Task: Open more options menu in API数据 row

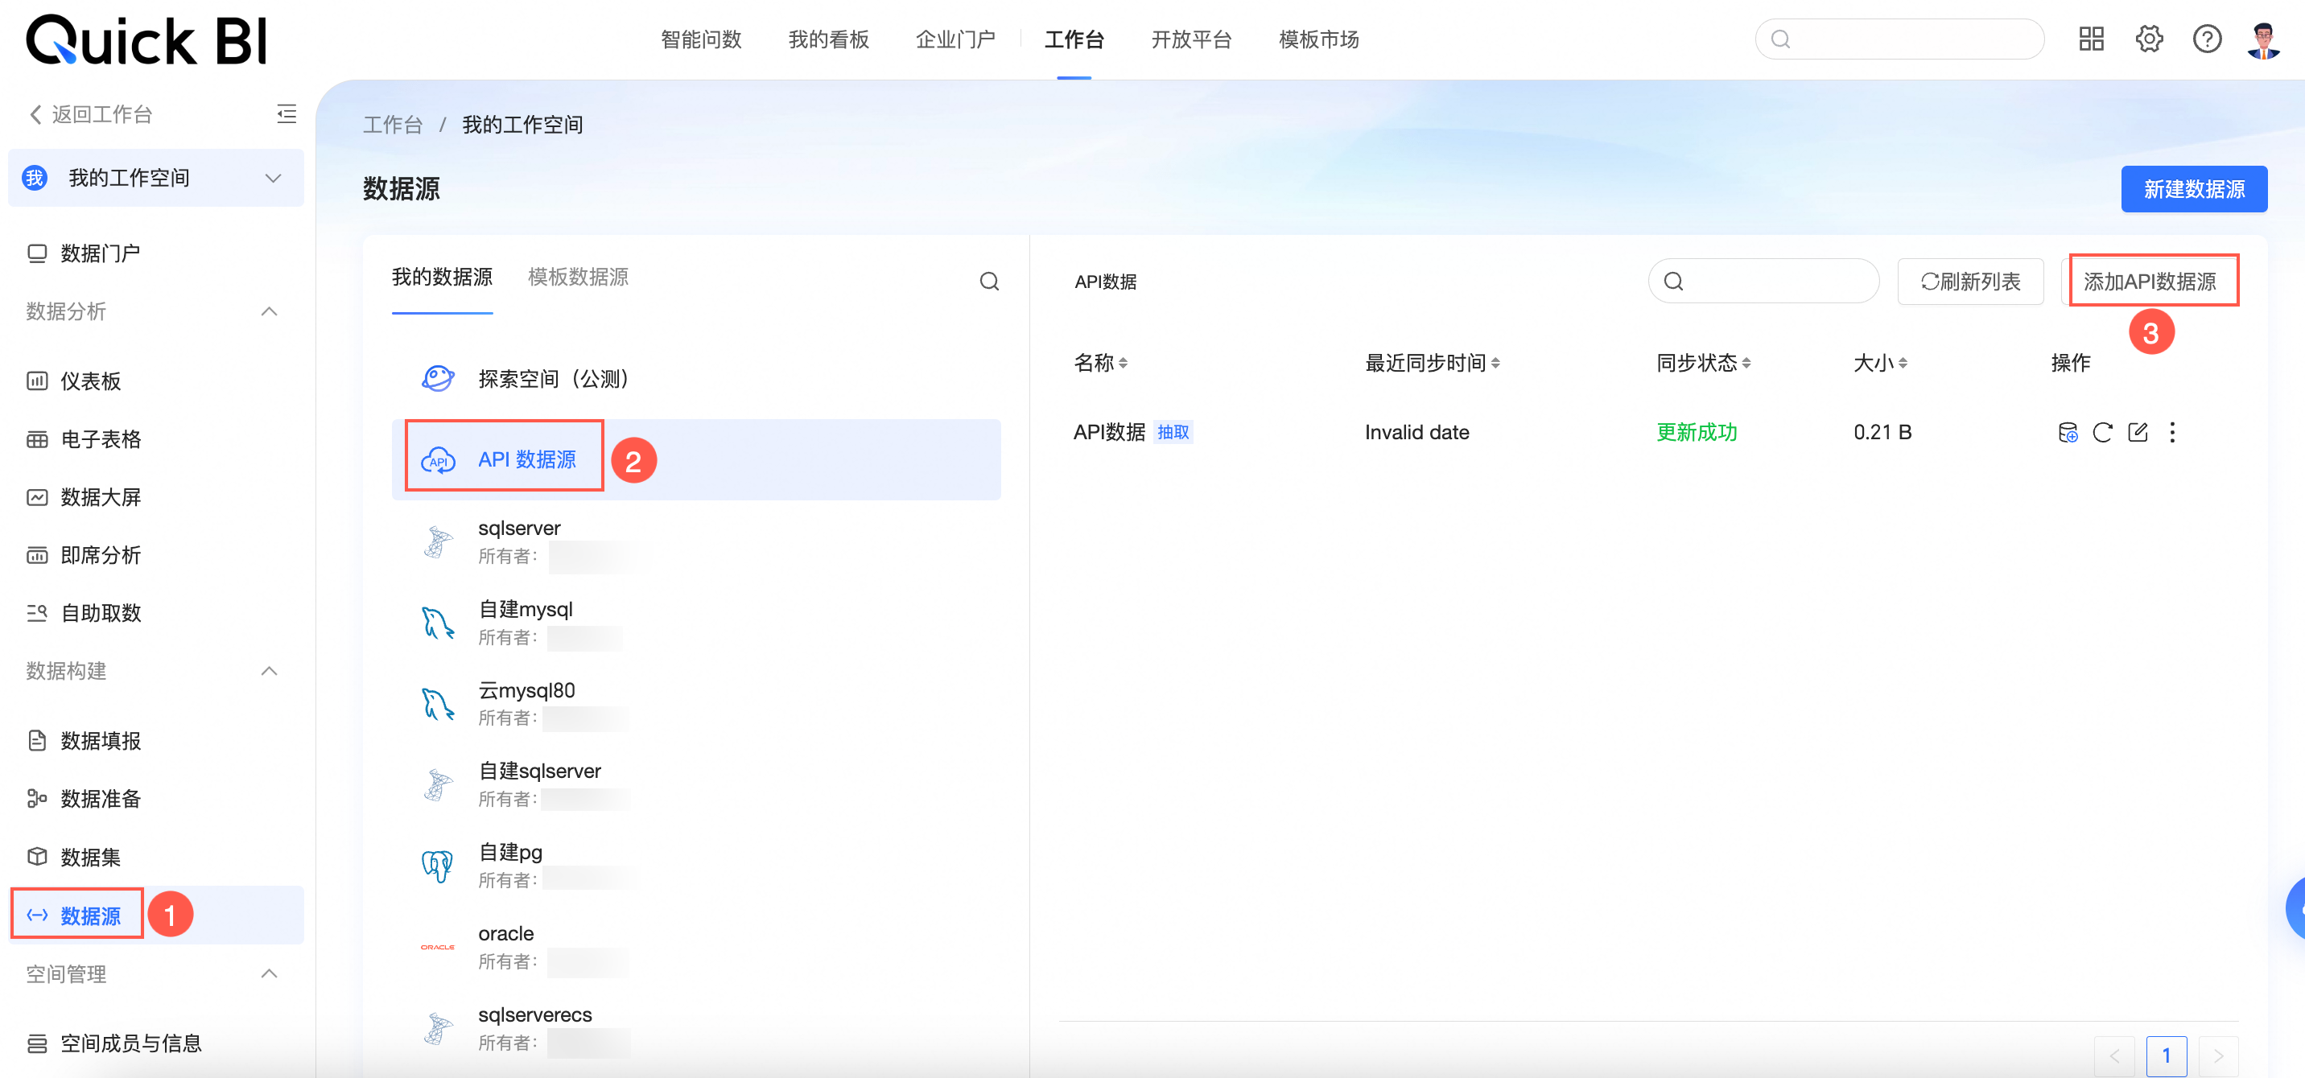Action: (2171, 433)
